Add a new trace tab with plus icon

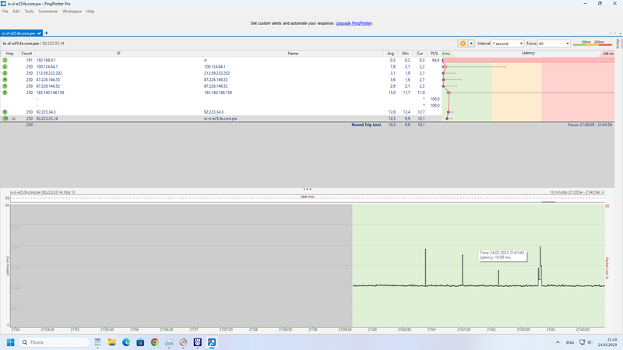tap(47, 33)
